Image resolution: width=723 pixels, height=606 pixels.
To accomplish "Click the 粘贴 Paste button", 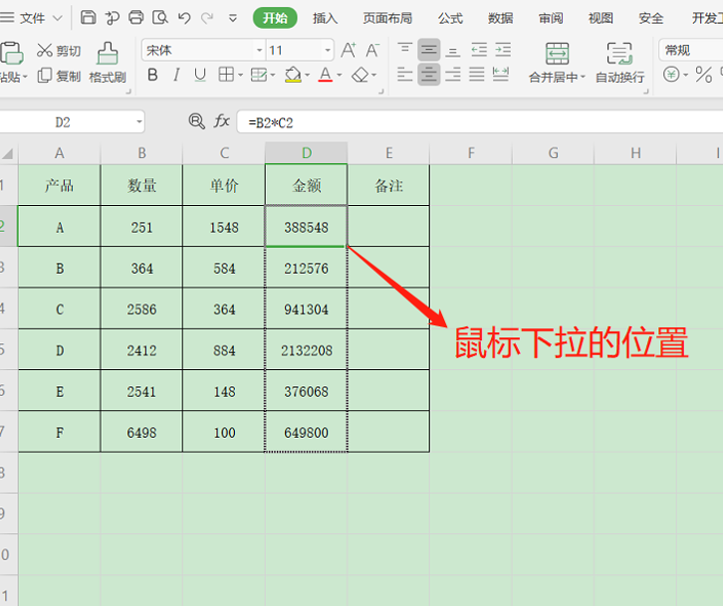I will tap(12, 63).
